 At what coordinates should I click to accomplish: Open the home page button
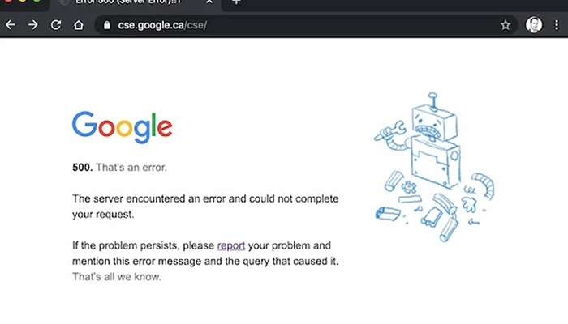pyautogui.click(x=79, y=25)
